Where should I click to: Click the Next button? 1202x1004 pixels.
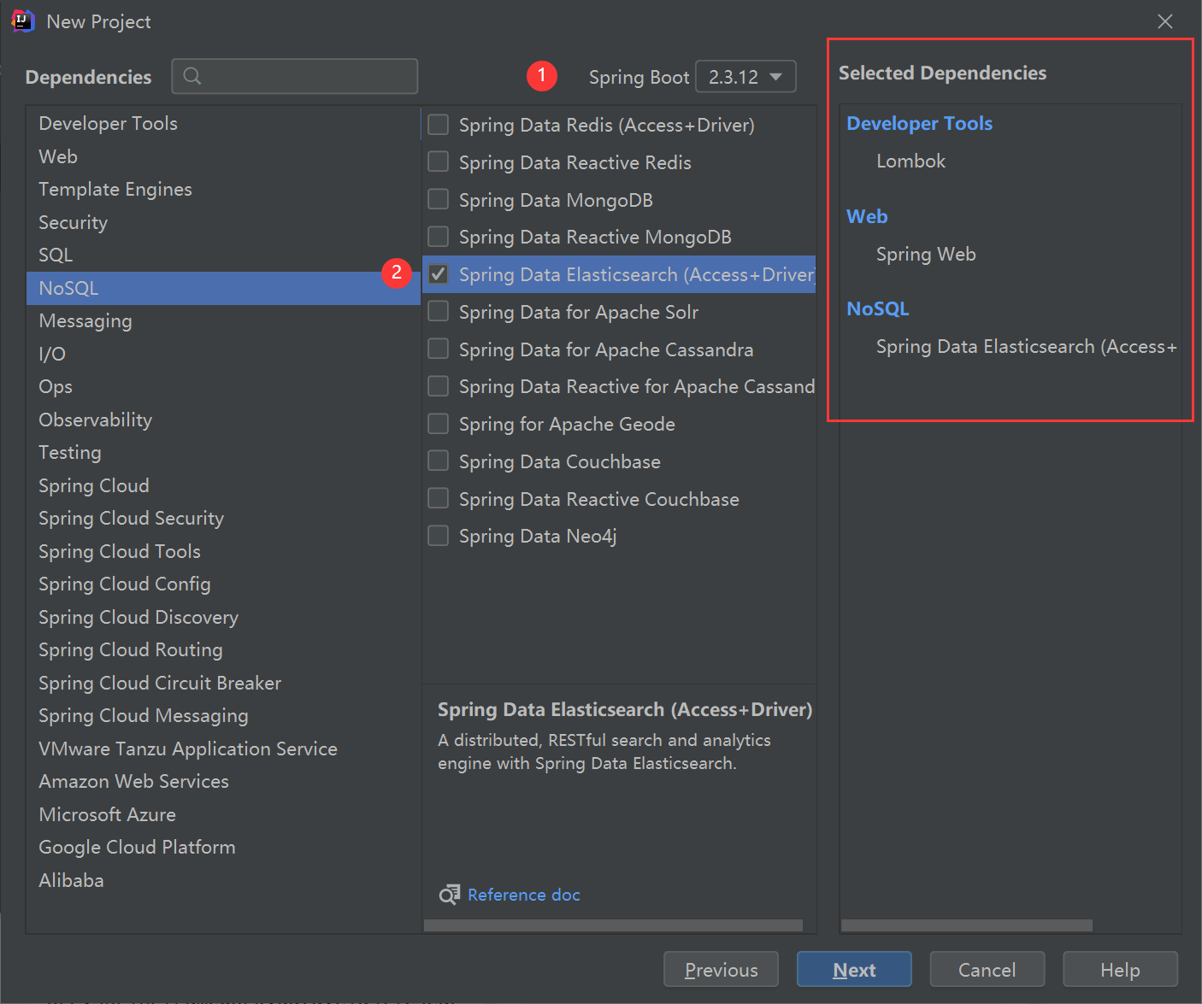tap(854, 970)
